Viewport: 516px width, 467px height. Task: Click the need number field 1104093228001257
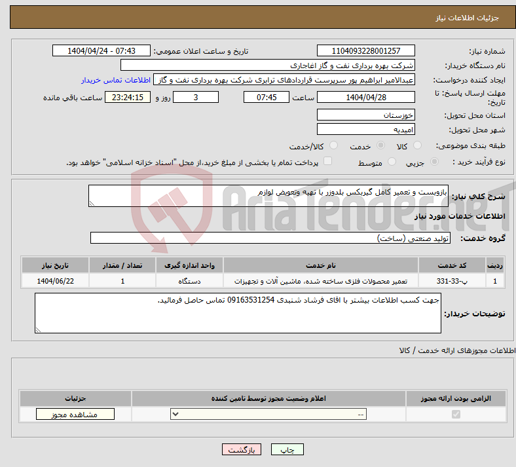[365, 50]
